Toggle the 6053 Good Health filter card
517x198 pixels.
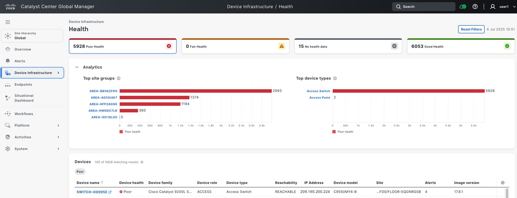pyautogui.click(x=461, y=46)
